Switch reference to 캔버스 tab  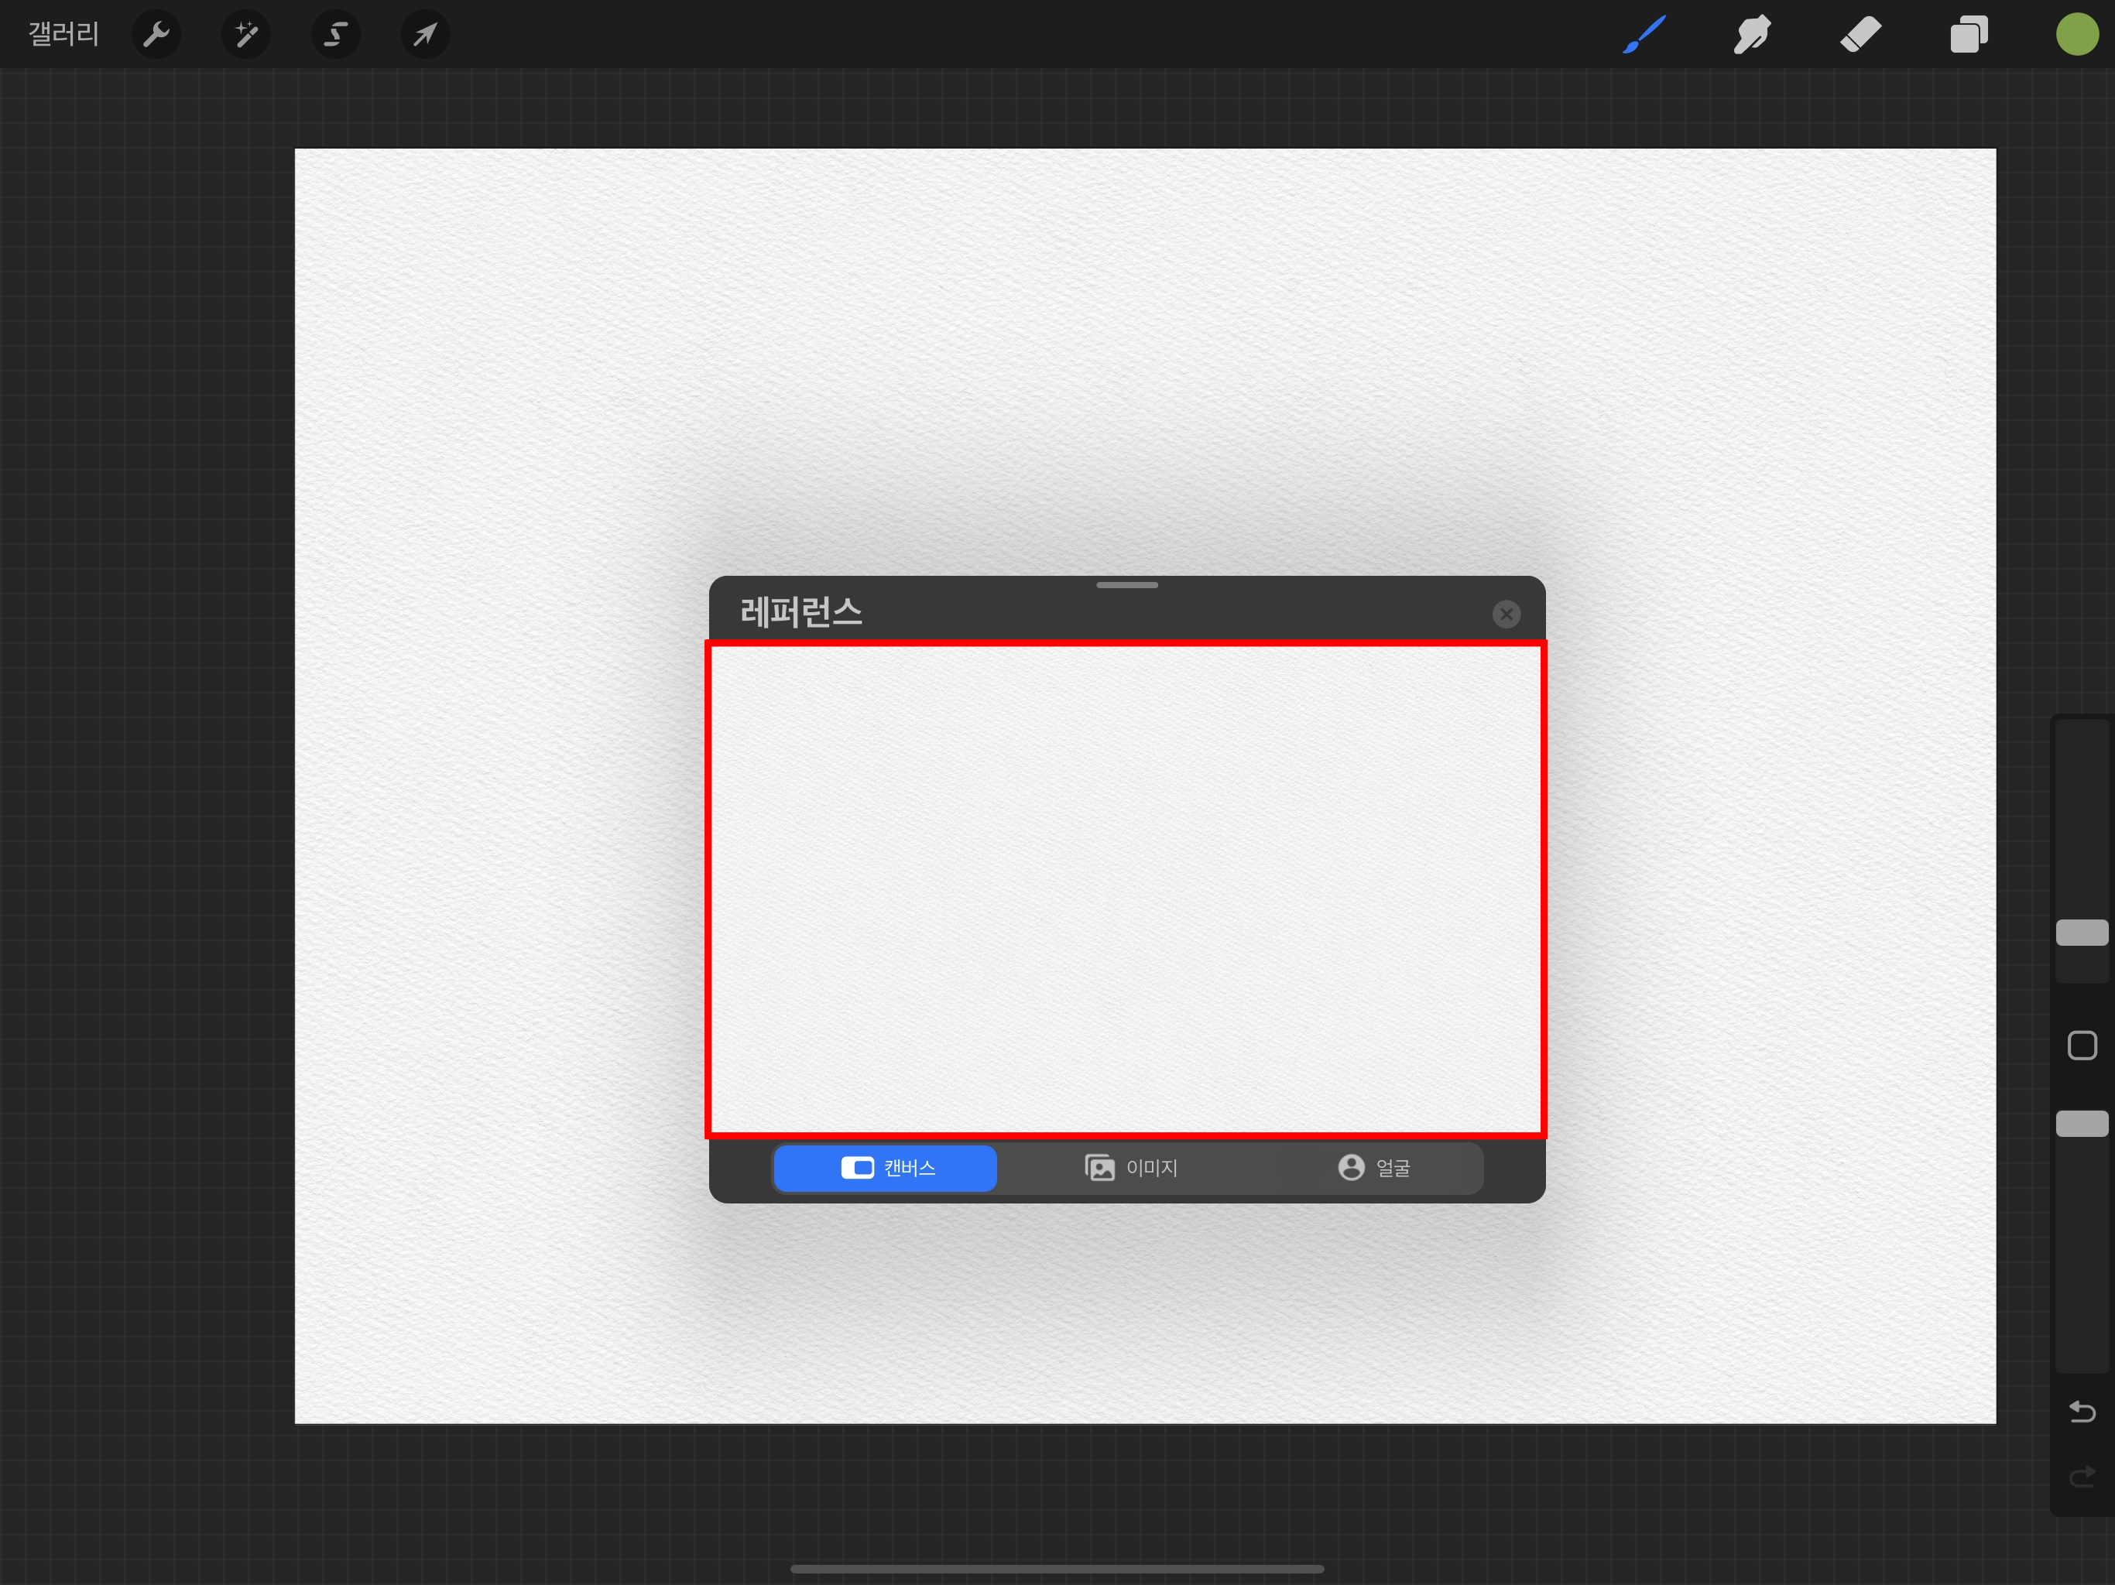point(886,1167)
